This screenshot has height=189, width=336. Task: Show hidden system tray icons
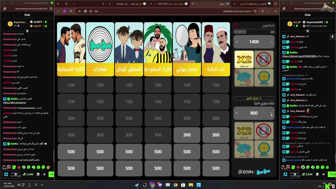pos(42,185)
